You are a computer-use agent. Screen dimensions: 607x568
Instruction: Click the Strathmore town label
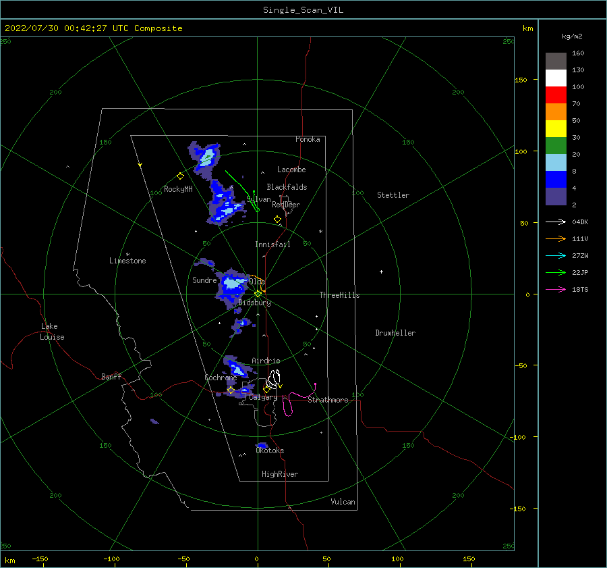point(328,400)
